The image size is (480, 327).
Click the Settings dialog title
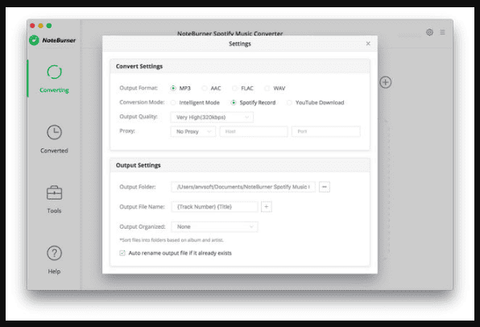point(240,43)
